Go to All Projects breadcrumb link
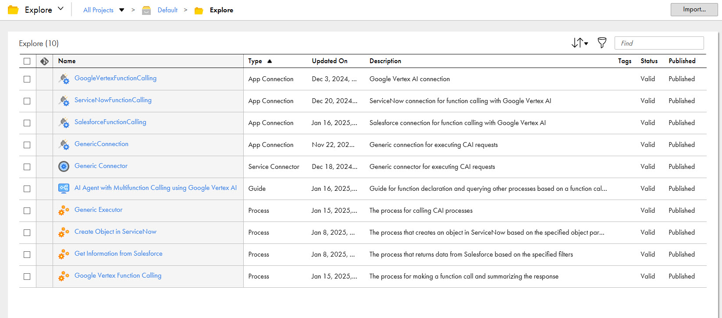The width and height of the screenshot is (722, 318). point(98,10)
